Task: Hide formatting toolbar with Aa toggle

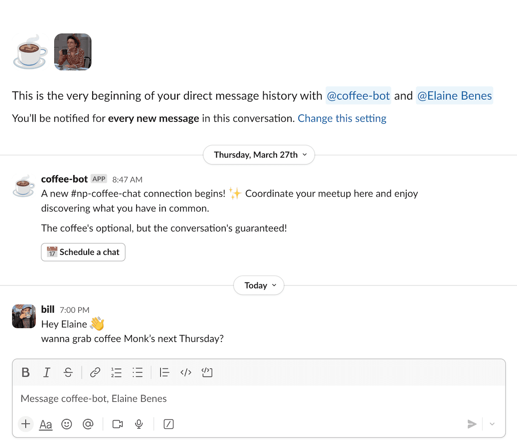Action: point(46,424)
